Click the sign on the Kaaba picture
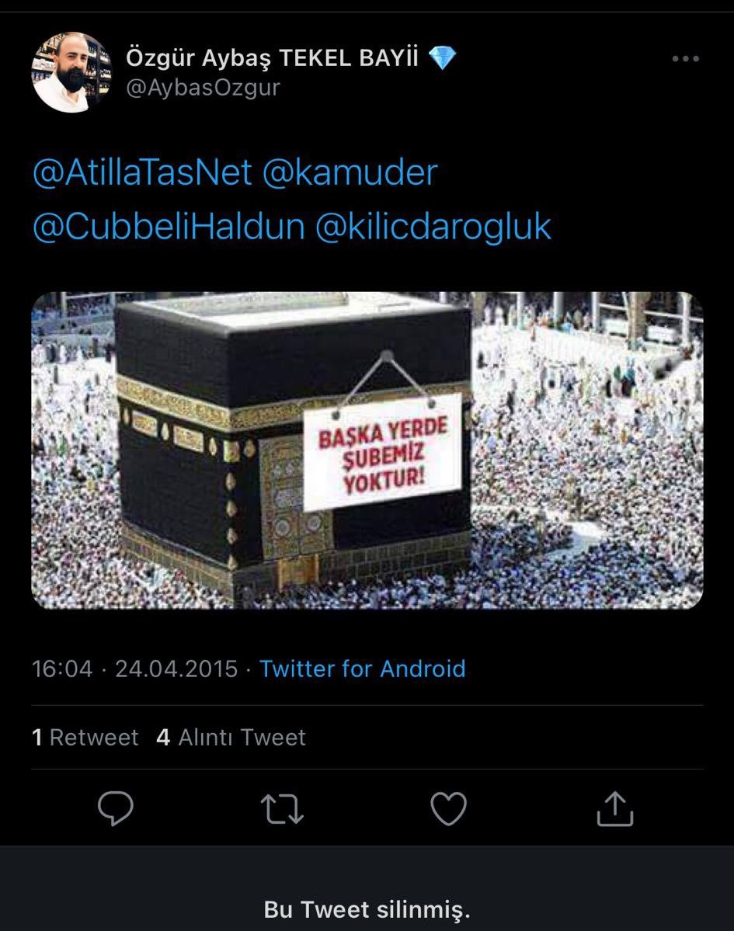This screenshot has height=931, width=734. [382, 453]
